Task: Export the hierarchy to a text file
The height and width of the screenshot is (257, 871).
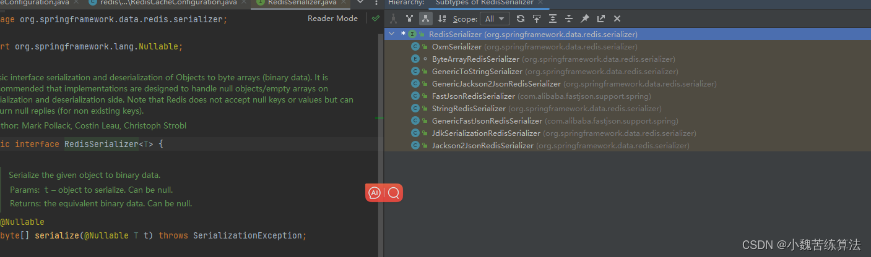Action: 601,19
